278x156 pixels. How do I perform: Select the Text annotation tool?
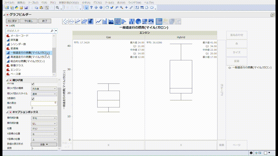137,7
